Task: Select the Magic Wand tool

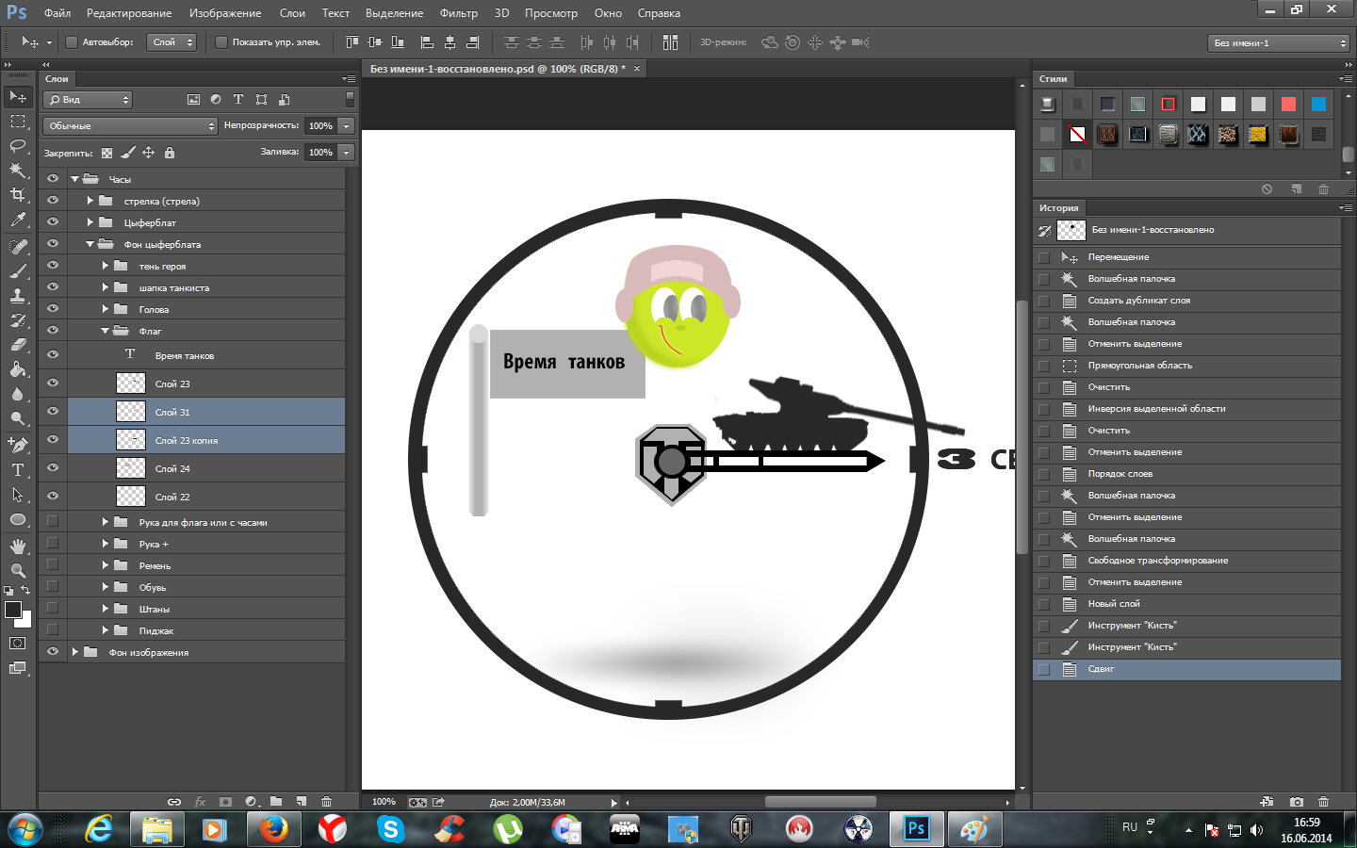Action: click(x=18, y=171)
